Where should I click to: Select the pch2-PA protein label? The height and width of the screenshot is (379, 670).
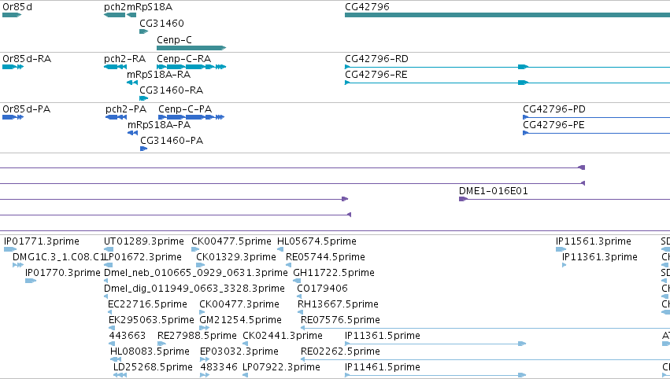(126, 109)
